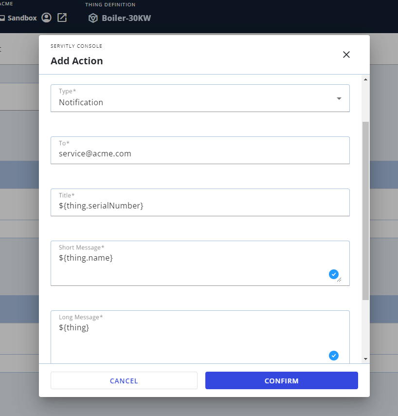Screen dimensions: 398x416
Task: Click the blue checkmark in Long Message
Action: 333,356
